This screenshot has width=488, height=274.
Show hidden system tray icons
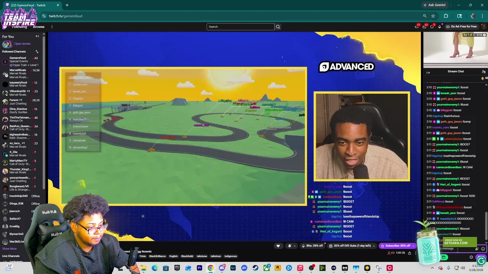pyautogui.click(x=432, y=268)
